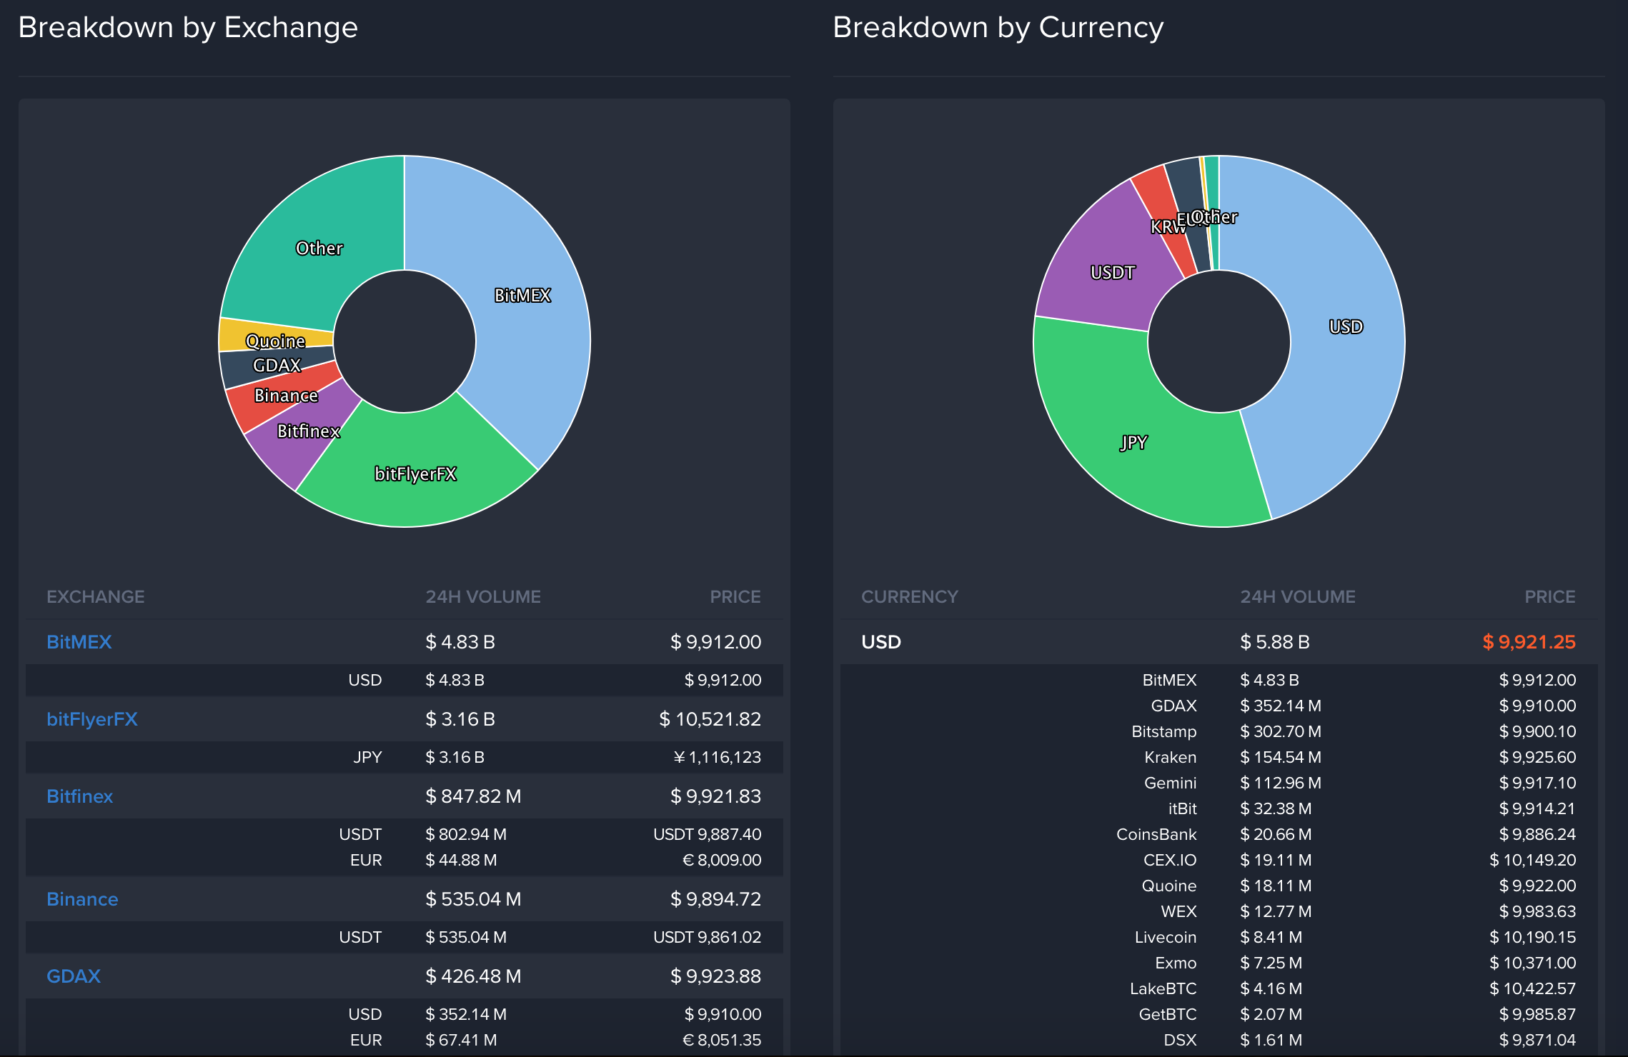Click the USD total volume $ 5.88 B
This screenshot has height=1057, width=1628.
[1275, 642]
